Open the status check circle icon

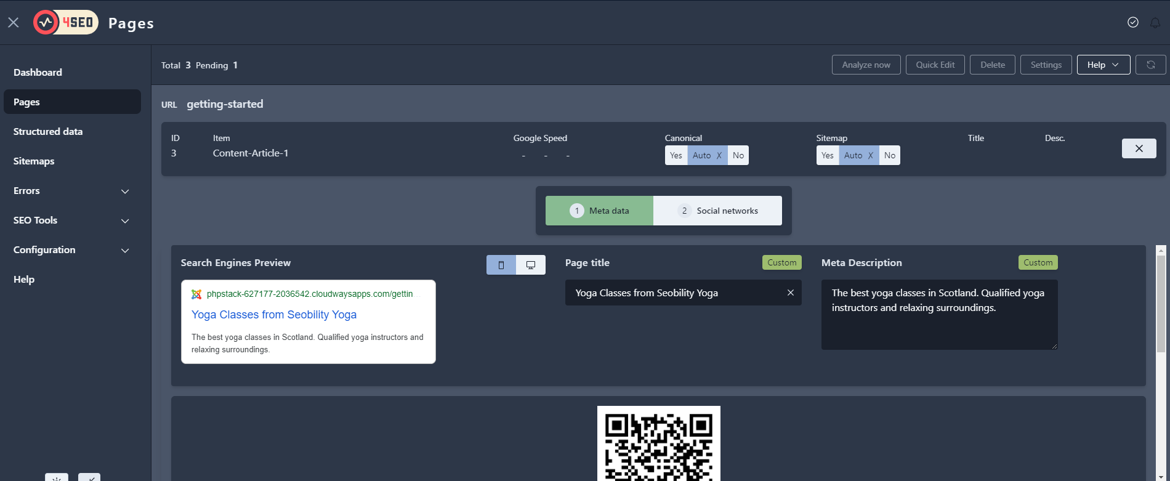click(1133, 22)
